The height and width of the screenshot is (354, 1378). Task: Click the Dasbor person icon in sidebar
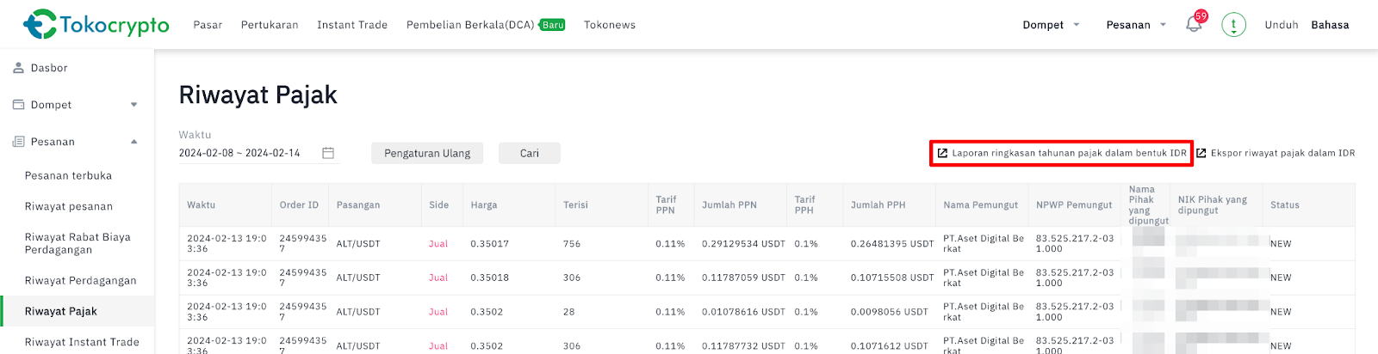pos(18,68)
